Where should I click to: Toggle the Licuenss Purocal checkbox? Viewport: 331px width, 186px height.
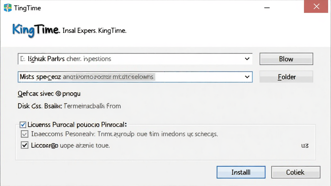[x=23, y=125]
